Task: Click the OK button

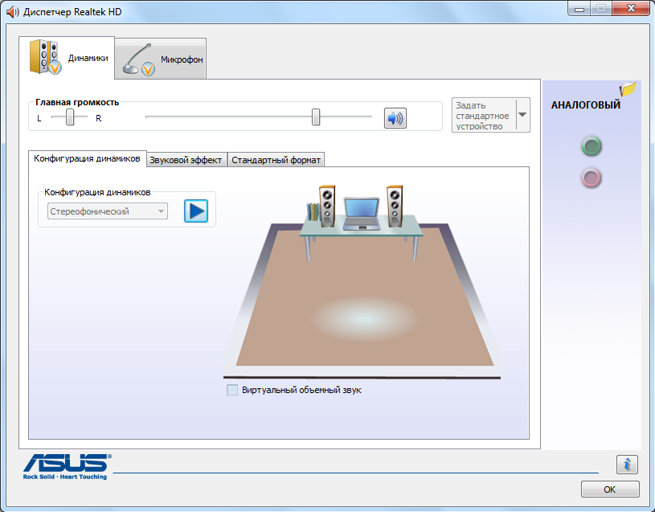Action: click(x=610, y=489)
